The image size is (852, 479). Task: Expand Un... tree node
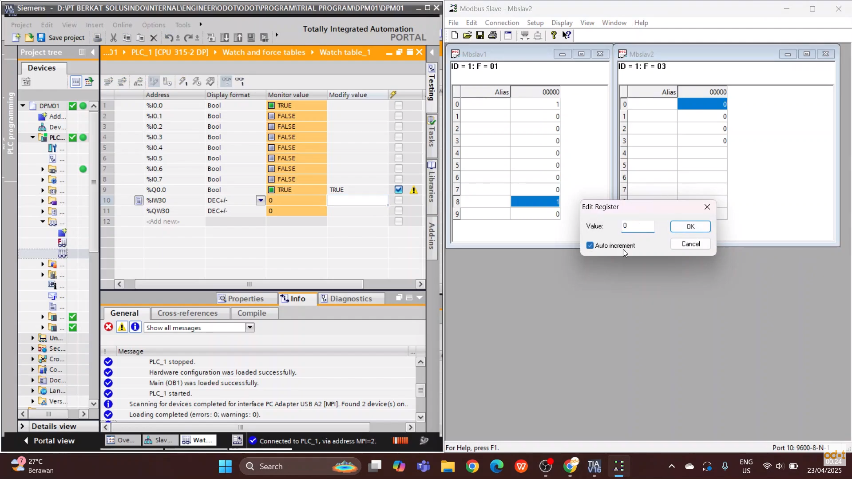pyautogui.click(x=32, y=338)
